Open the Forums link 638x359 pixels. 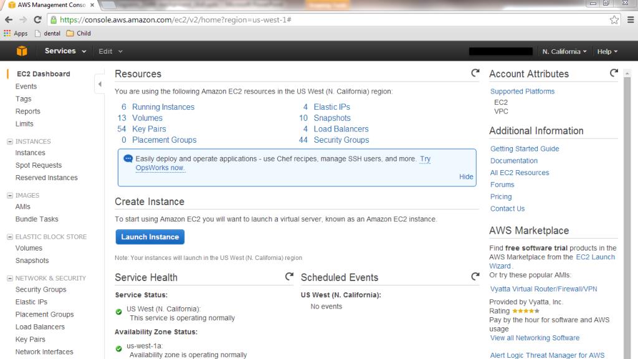pos(502,184)
